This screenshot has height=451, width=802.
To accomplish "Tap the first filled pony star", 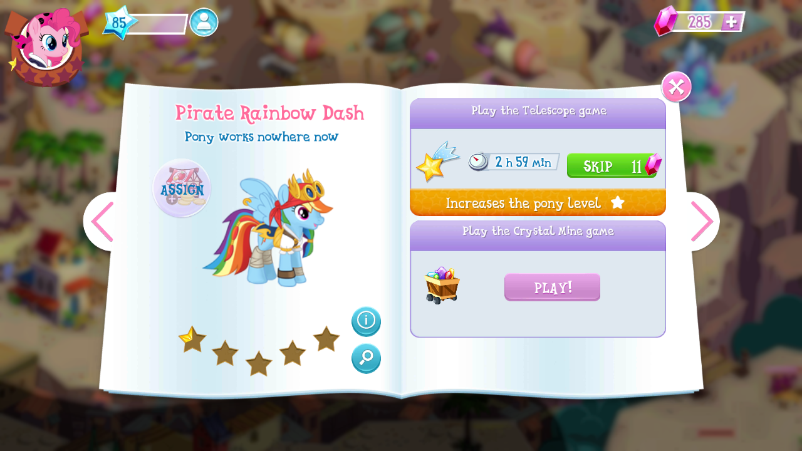I will click(x=192, y=339).
